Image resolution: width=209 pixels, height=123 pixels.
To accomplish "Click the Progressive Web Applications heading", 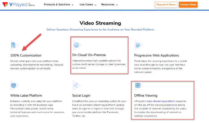I will click(157, 55).
